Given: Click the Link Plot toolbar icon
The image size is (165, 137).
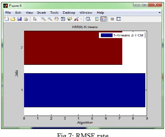Looking at the screenshot, I should pos(88,19).
